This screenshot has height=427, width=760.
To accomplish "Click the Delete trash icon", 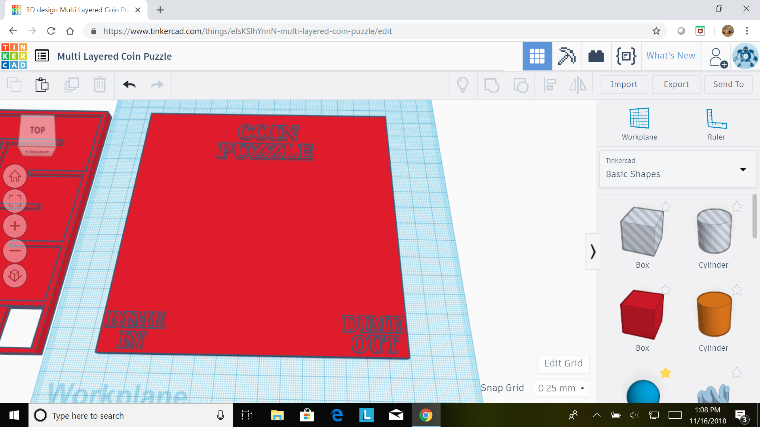I will coord(99,85).
